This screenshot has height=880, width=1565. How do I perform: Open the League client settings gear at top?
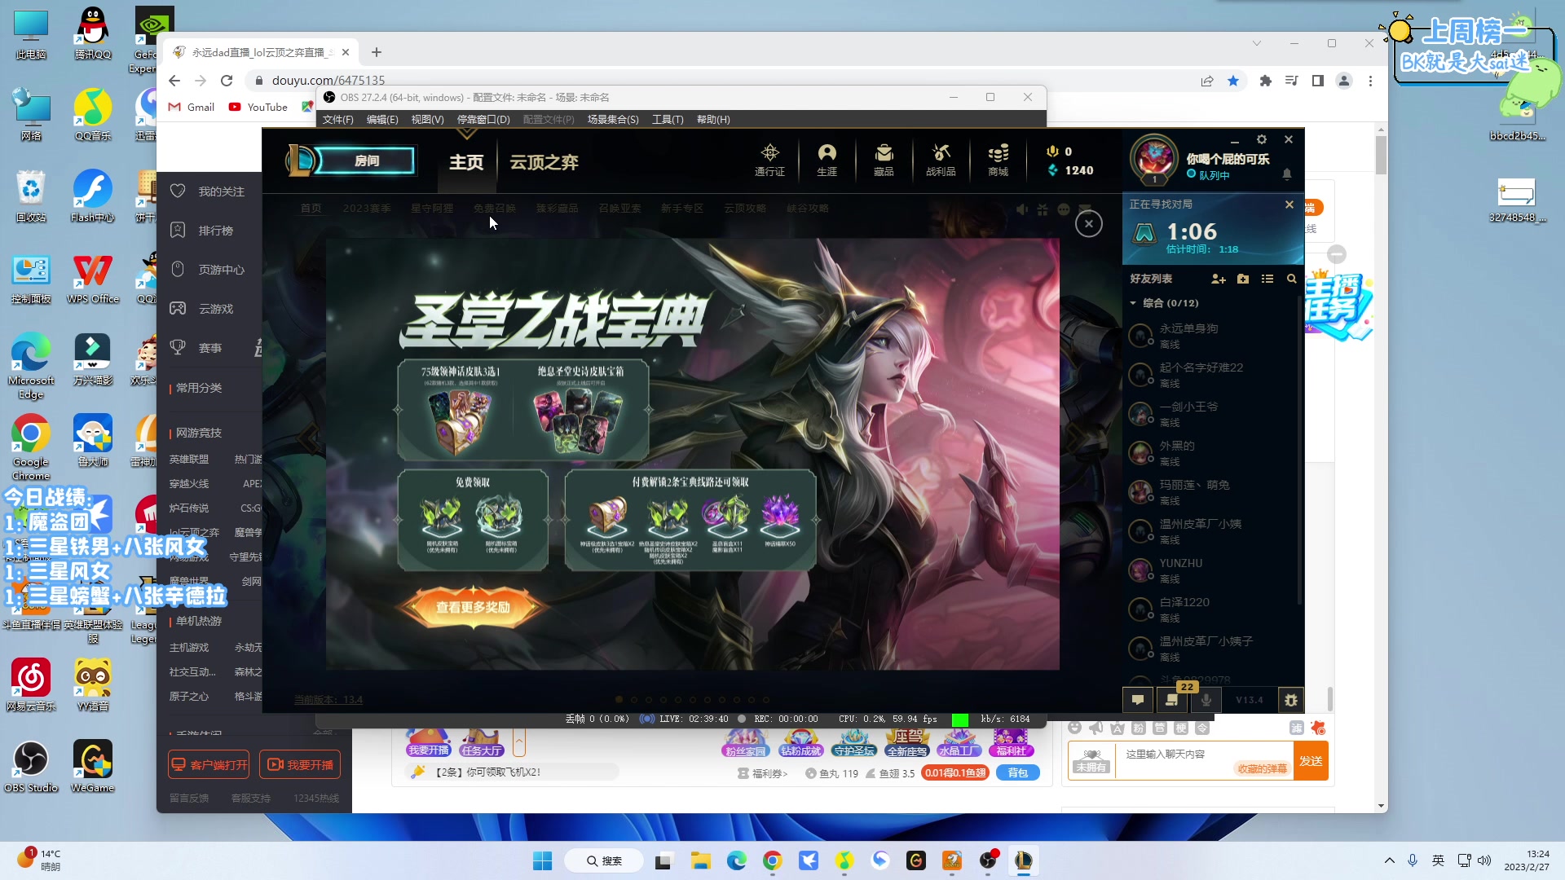click(1262, 139)
